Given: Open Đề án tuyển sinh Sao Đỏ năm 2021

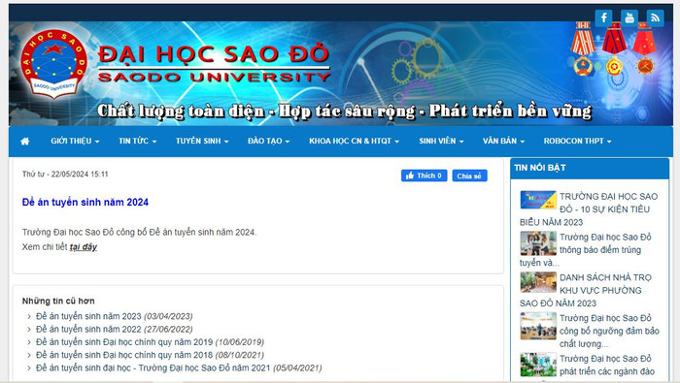Looking at the screenshot, I should click(153, 367).
